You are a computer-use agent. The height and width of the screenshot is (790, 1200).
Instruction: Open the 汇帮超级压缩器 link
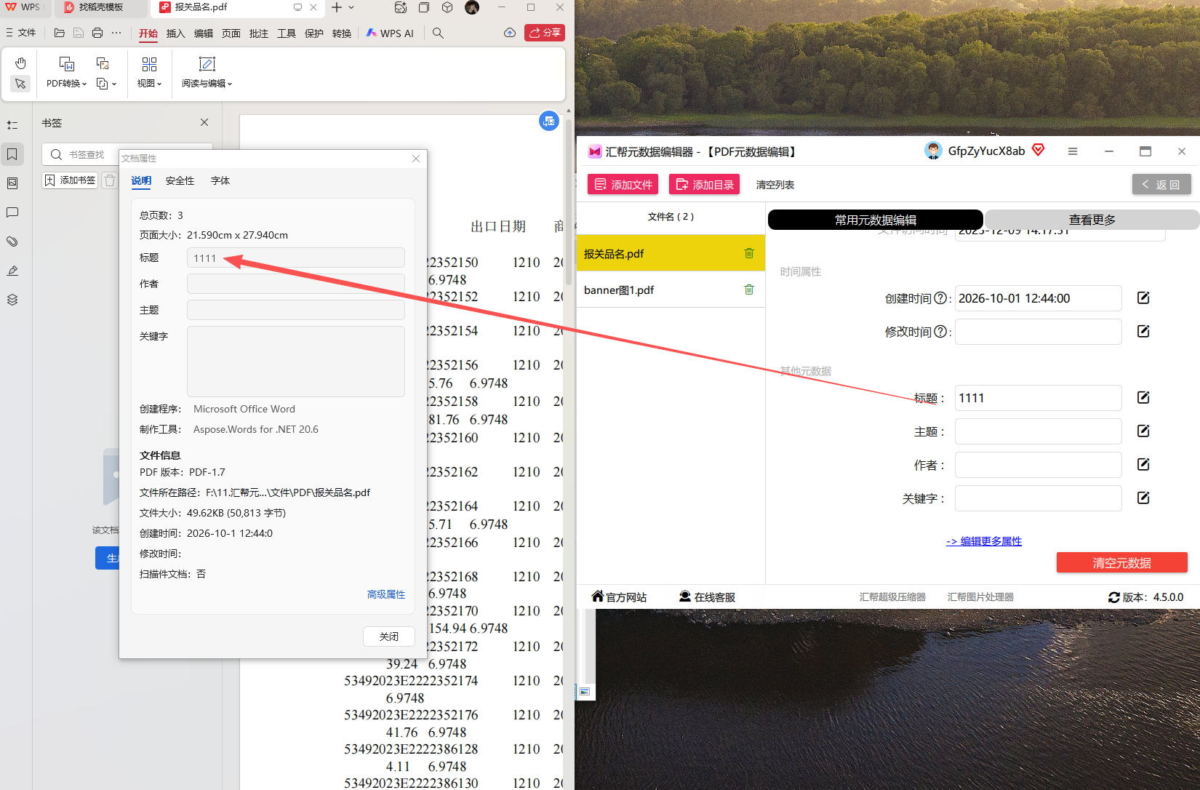coord(892,597)
